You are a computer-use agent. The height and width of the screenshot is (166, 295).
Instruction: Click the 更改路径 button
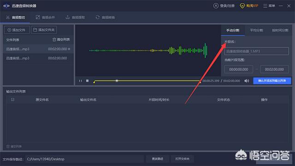(158, 159)
